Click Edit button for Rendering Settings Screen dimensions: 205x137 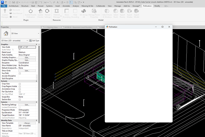pyautogui.click(x=27, y=105)
